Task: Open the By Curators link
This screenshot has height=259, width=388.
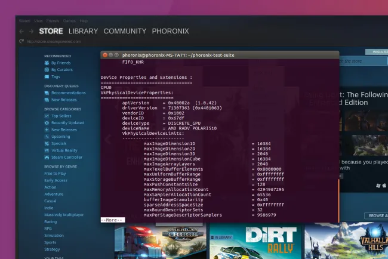Action: point(62,70)
